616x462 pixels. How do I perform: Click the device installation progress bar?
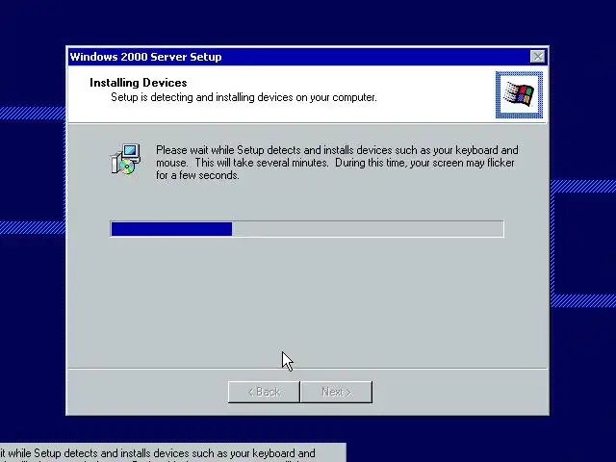tap(307, 229)
